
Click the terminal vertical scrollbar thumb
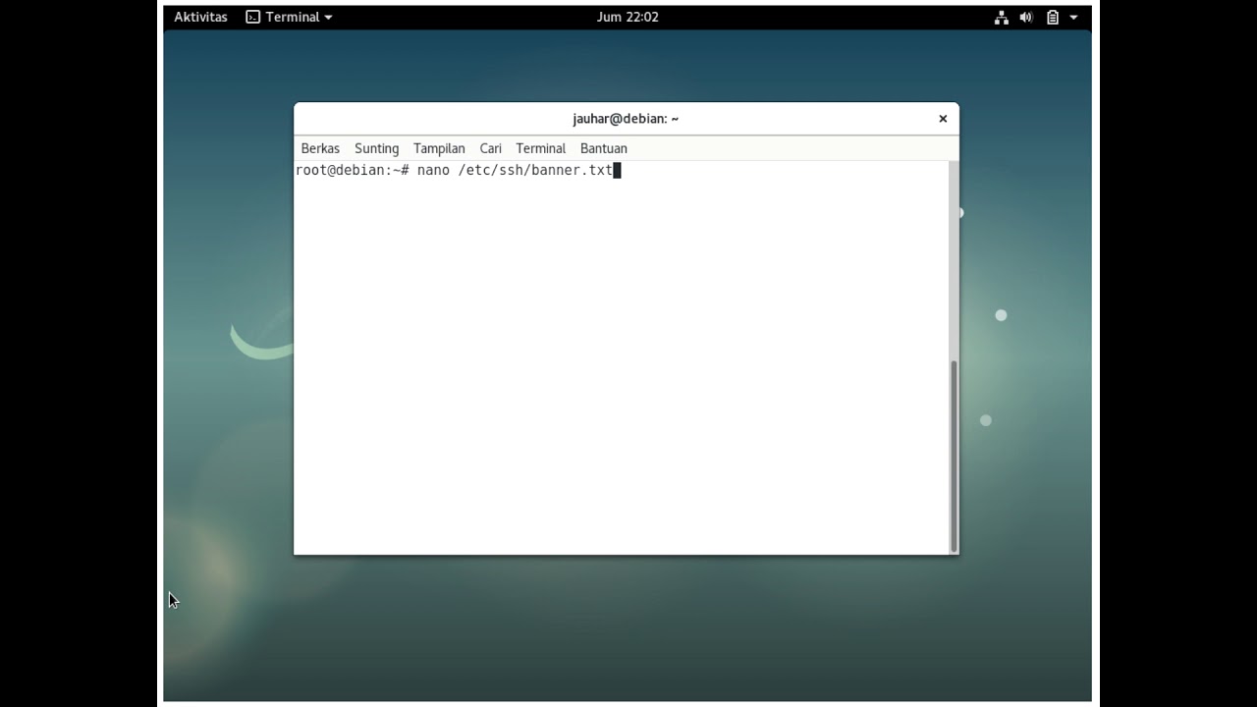953,456
